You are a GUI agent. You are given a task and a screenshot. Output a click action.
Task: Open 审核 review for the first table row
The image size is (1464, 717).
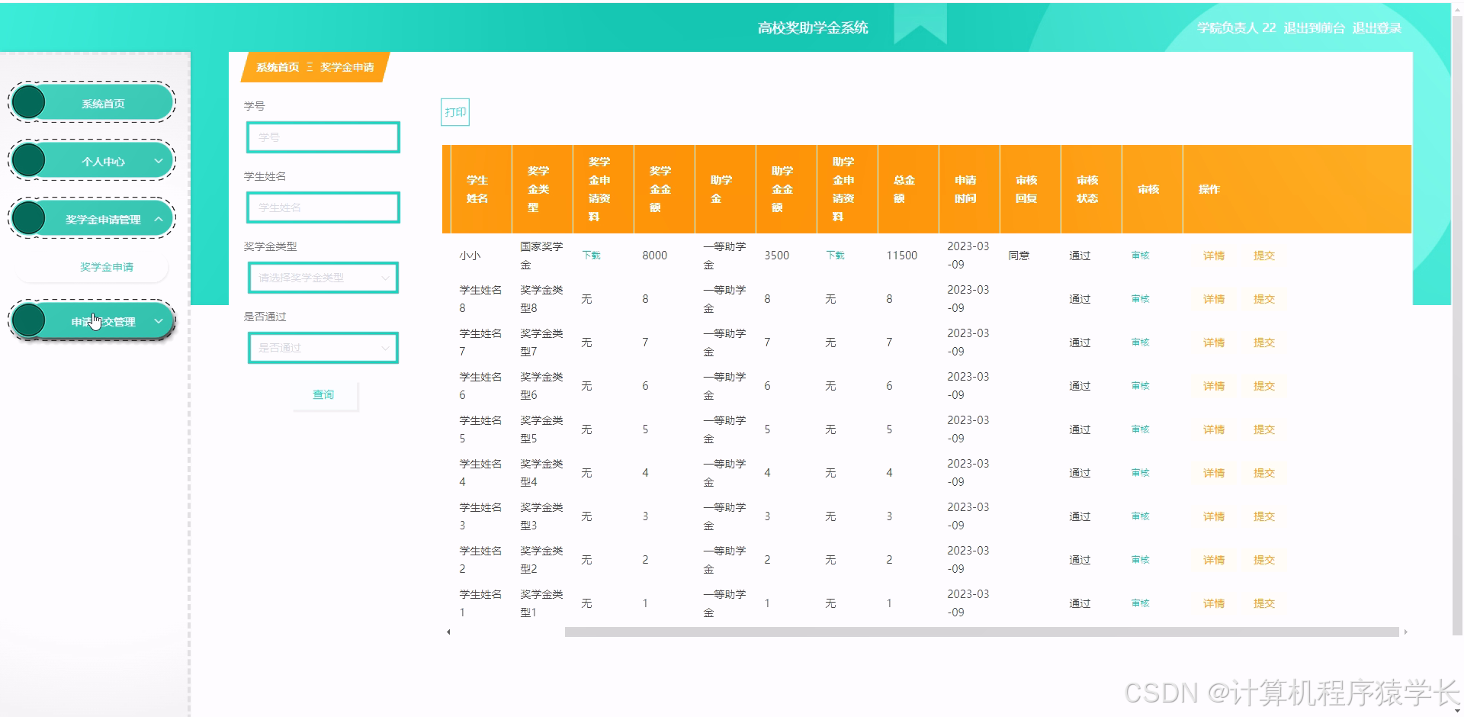click(x=1140, y=255)
